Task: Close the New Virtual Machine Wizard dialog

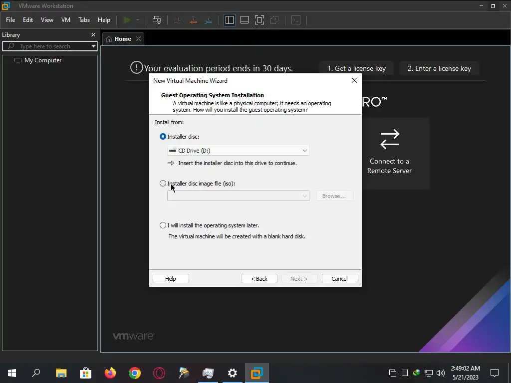Action: click(354, 80)
